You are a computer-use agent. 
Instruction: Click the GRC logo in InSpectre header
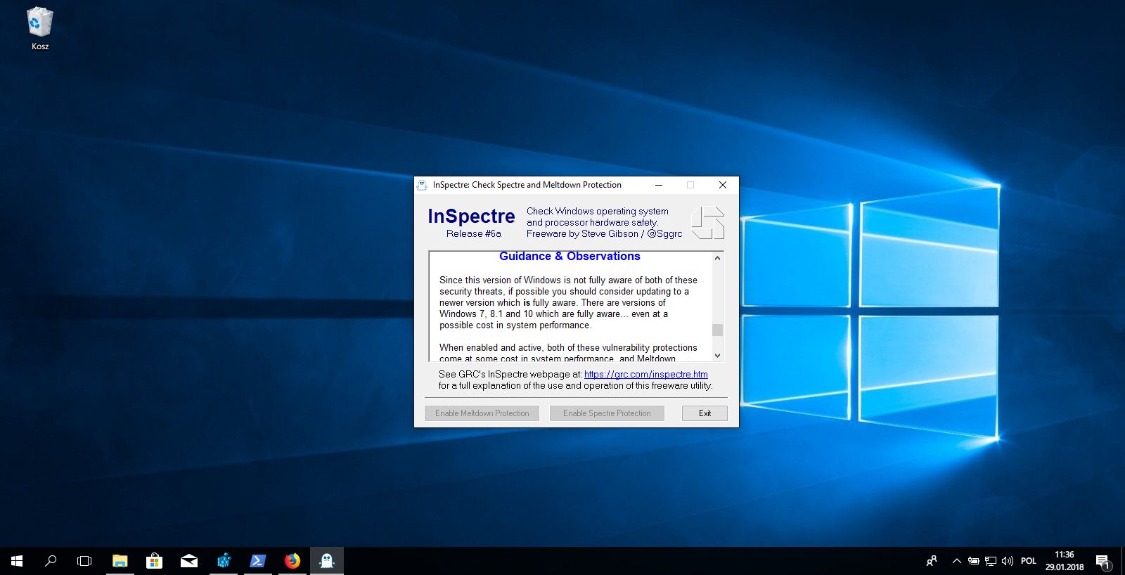click(x=707, y=223)
